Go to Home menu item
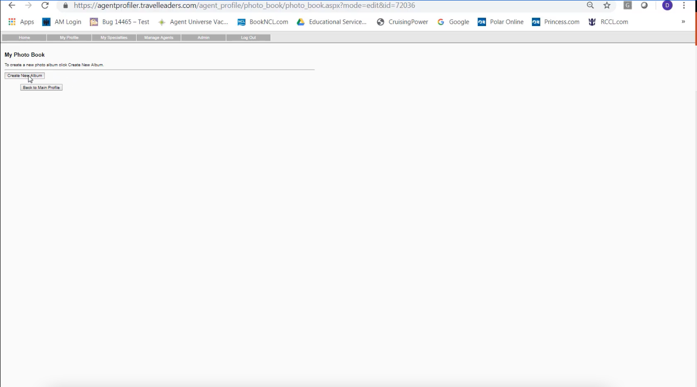The height and width of the screenshot is (387, 697). point(24,38)
